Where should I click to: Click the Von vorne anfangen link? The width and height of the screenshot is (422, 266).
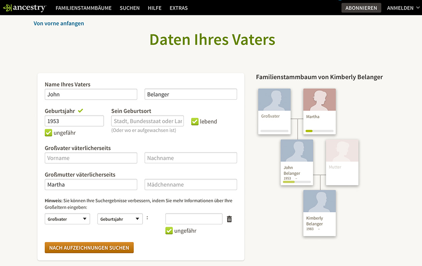click(59, 23)
